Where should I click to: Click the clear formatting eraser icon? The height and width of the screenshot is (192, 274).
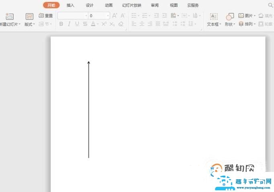click(x=121, y=24)
